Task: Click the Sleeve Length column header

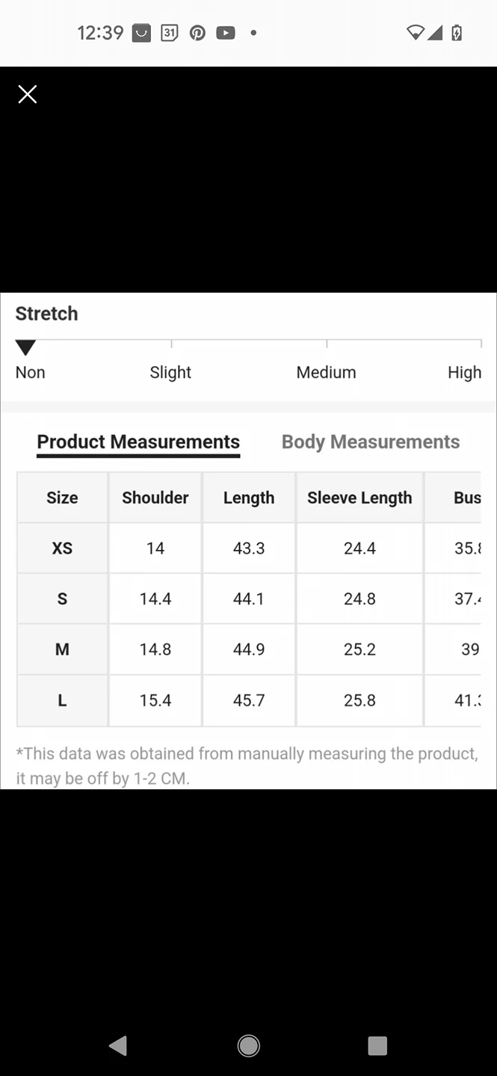Action: click(x=359, y=498)
